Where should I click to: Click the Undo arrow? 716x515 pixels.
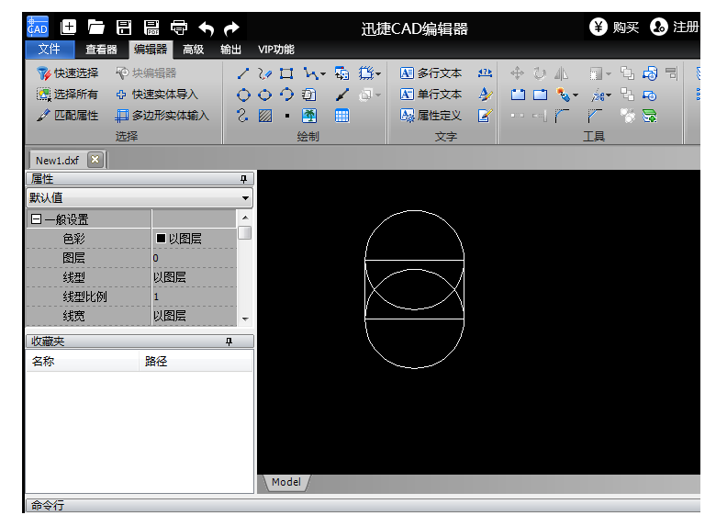(x=206, y=28)
